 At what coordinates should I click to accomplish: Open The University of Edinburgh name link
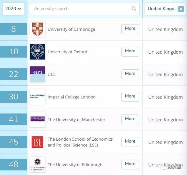pos(75,165)
